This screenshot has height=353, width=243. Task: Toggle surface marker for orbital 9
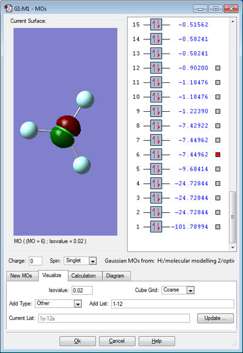[x=218, y=111]
